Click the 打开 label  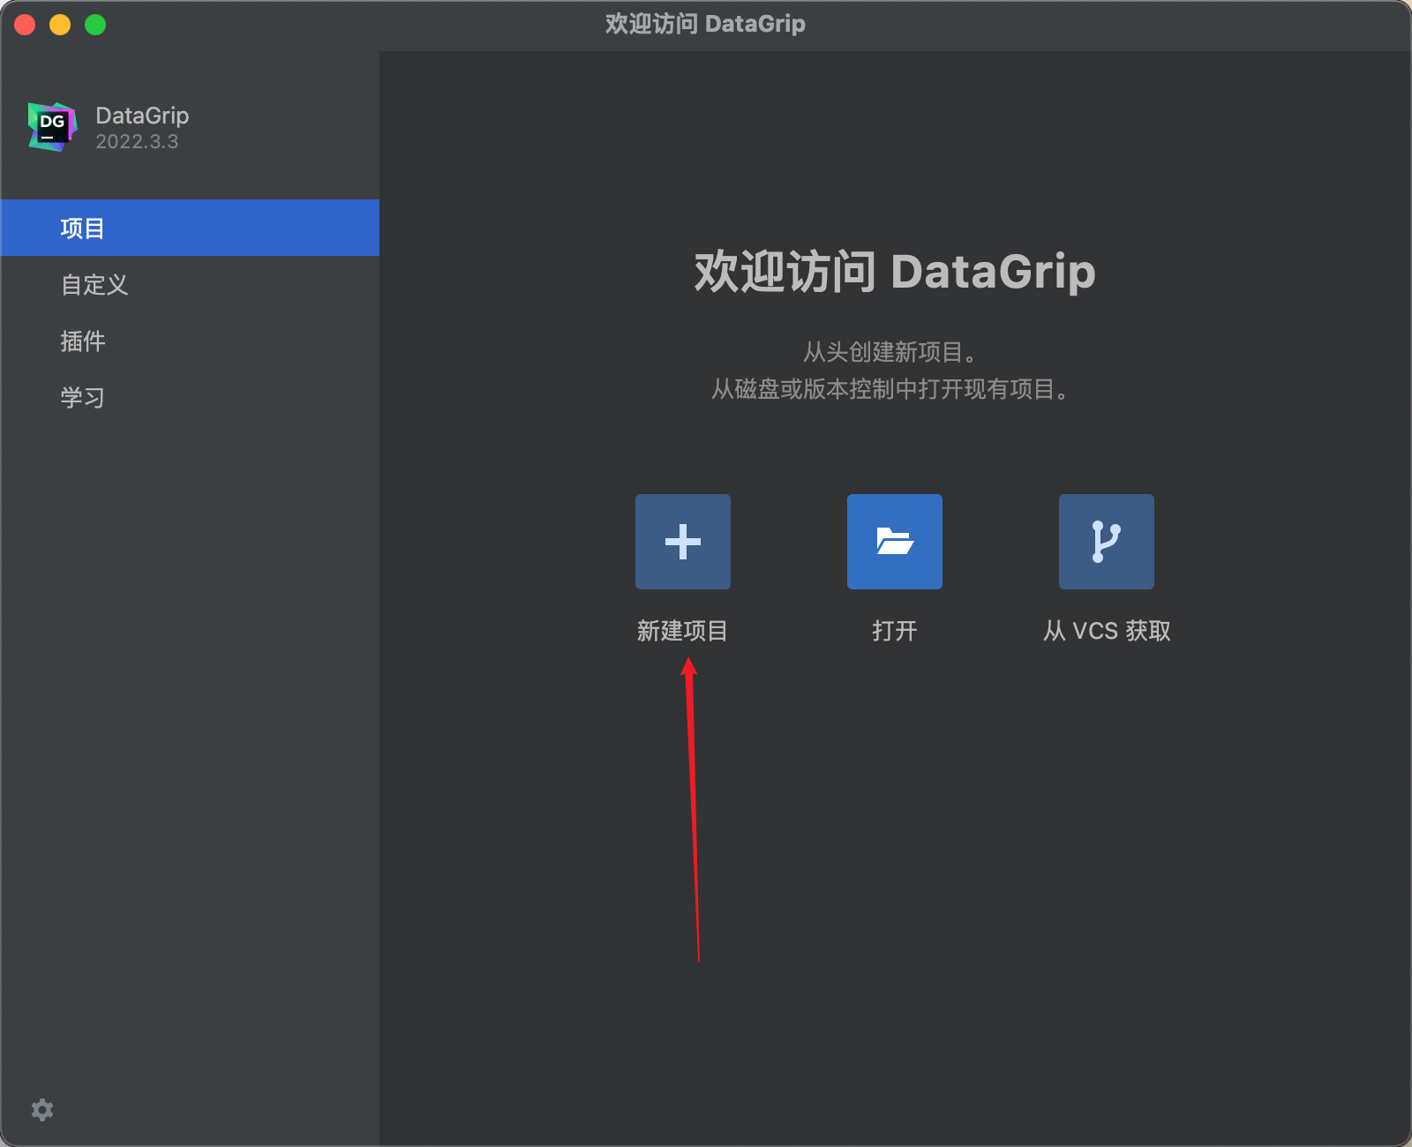pyautogui.click(x=895, y=631)
